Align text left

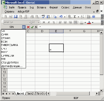tap(60, 22)
